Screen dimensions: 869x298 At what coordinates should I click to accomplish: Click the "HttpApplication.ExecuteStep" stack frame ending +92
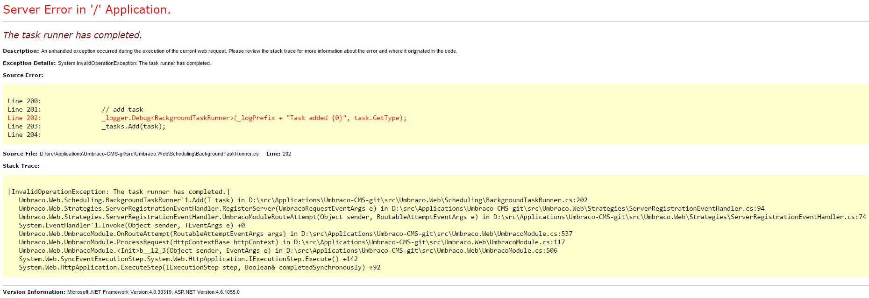(199, 267)
